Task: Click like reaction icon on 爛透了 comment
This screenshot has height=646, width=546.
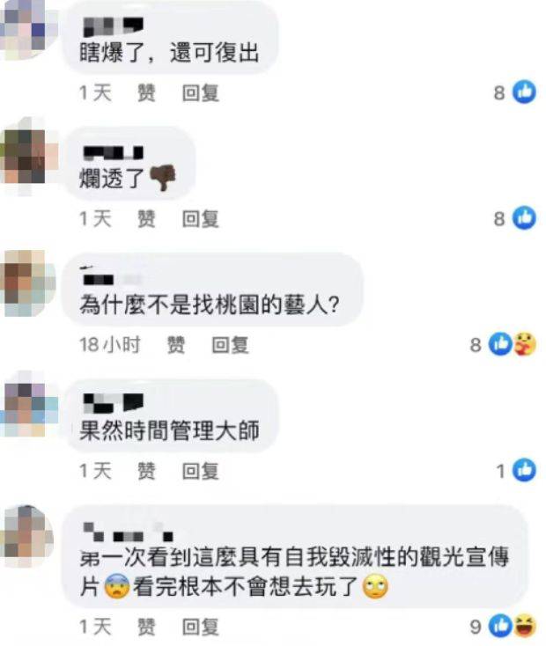Action: tap(524, 217)
